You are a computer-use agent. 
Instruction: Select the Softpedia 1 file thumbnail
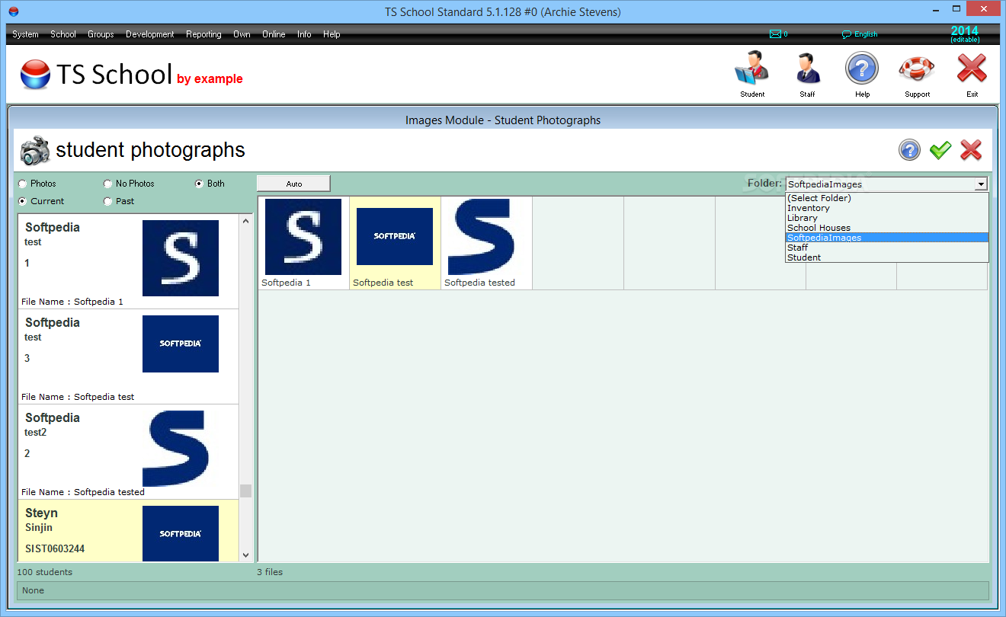[303, 243]
